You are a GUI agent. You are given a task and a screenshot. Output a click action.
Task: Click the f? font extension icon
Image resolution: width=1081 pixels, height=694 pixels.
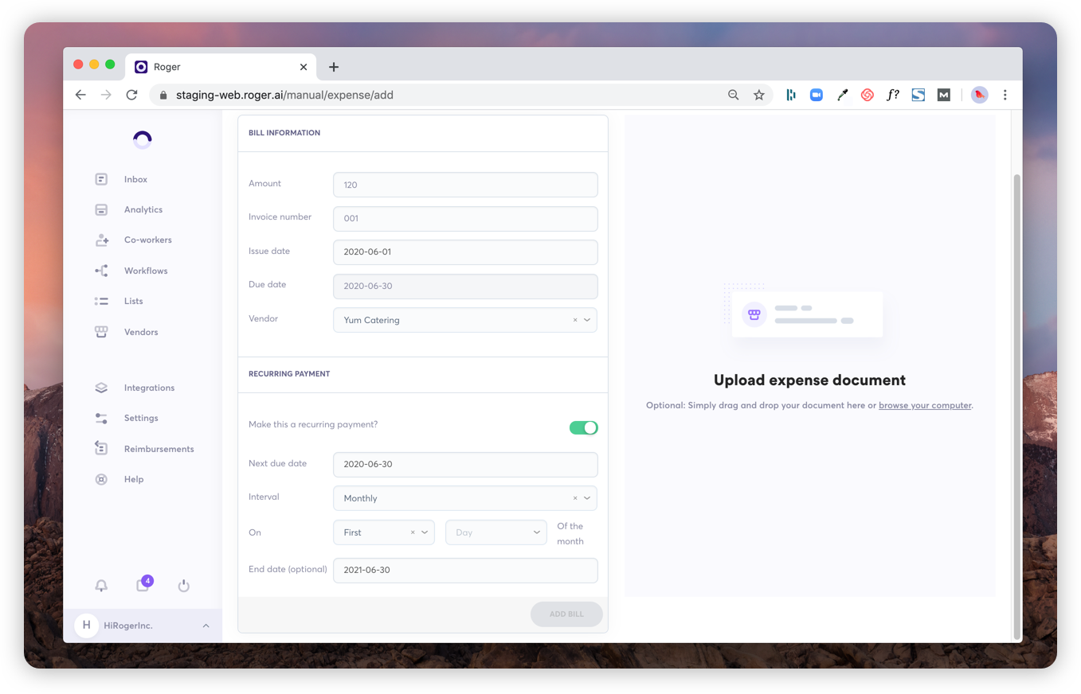click(893, 95)
